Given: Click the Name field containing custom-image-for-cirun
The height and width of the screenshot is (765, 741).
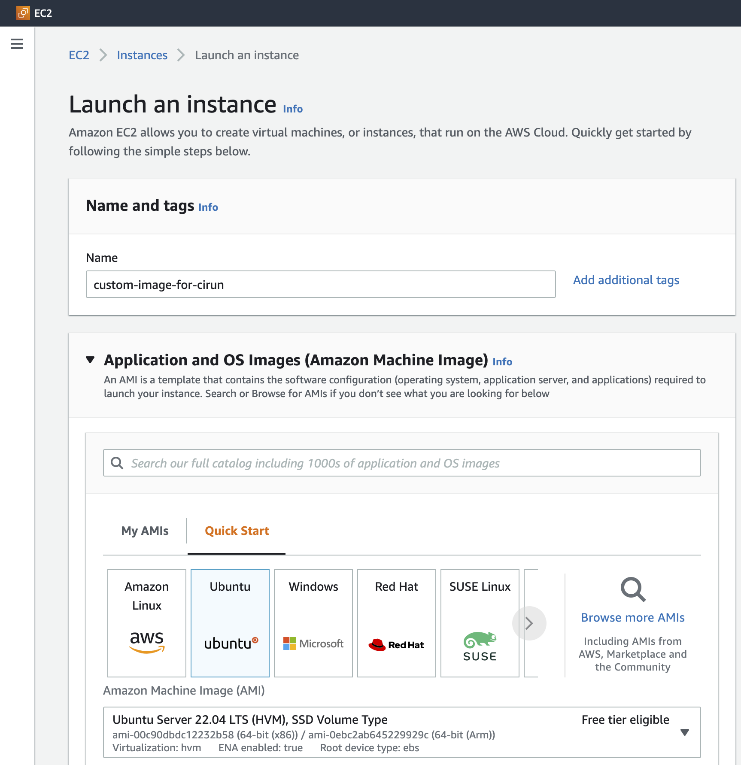Looking at the screenshot, I should coord(320,284).
